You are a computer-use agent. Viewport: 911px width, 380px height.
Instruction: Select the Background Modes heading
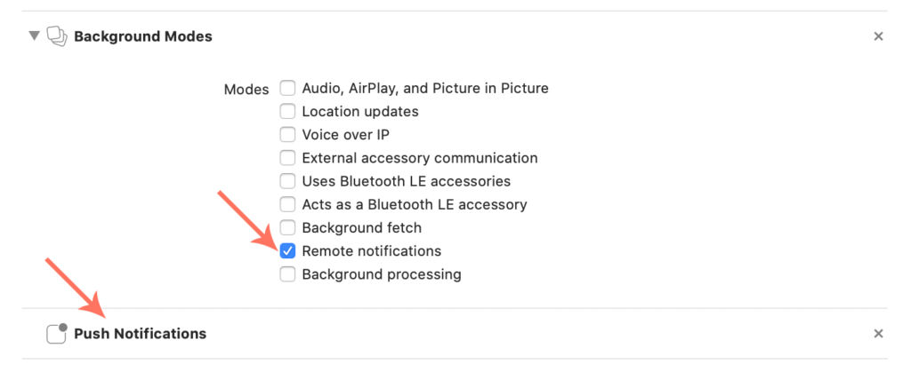click(x=143, y=36)
